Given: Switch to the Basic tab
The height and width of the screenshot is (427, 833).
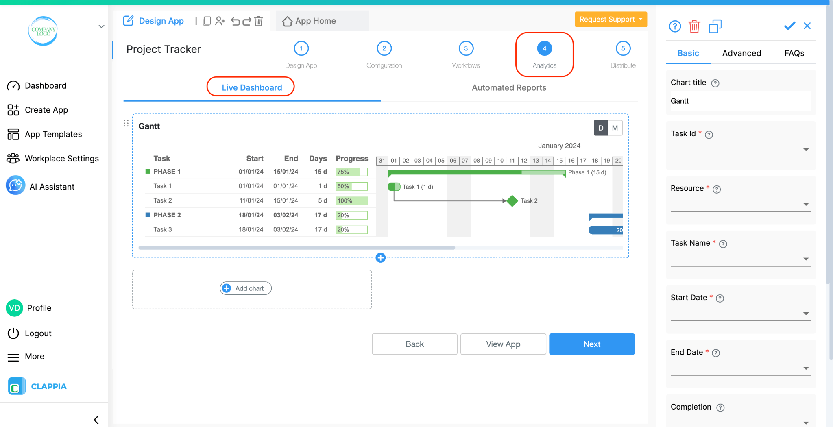Looking at the screenshot, I should click(688, 53).
